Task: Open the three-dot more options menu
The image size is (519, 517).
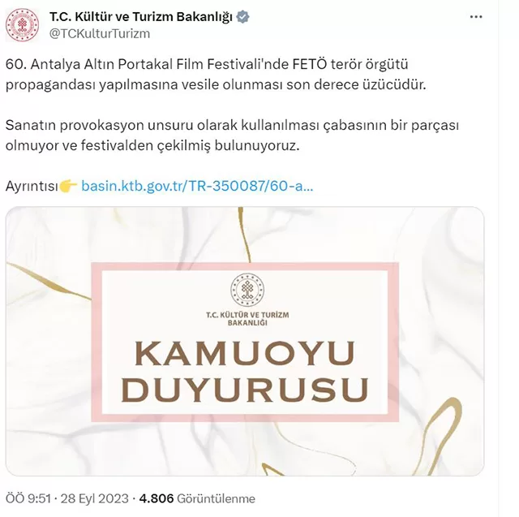Action: coord(476,17)
